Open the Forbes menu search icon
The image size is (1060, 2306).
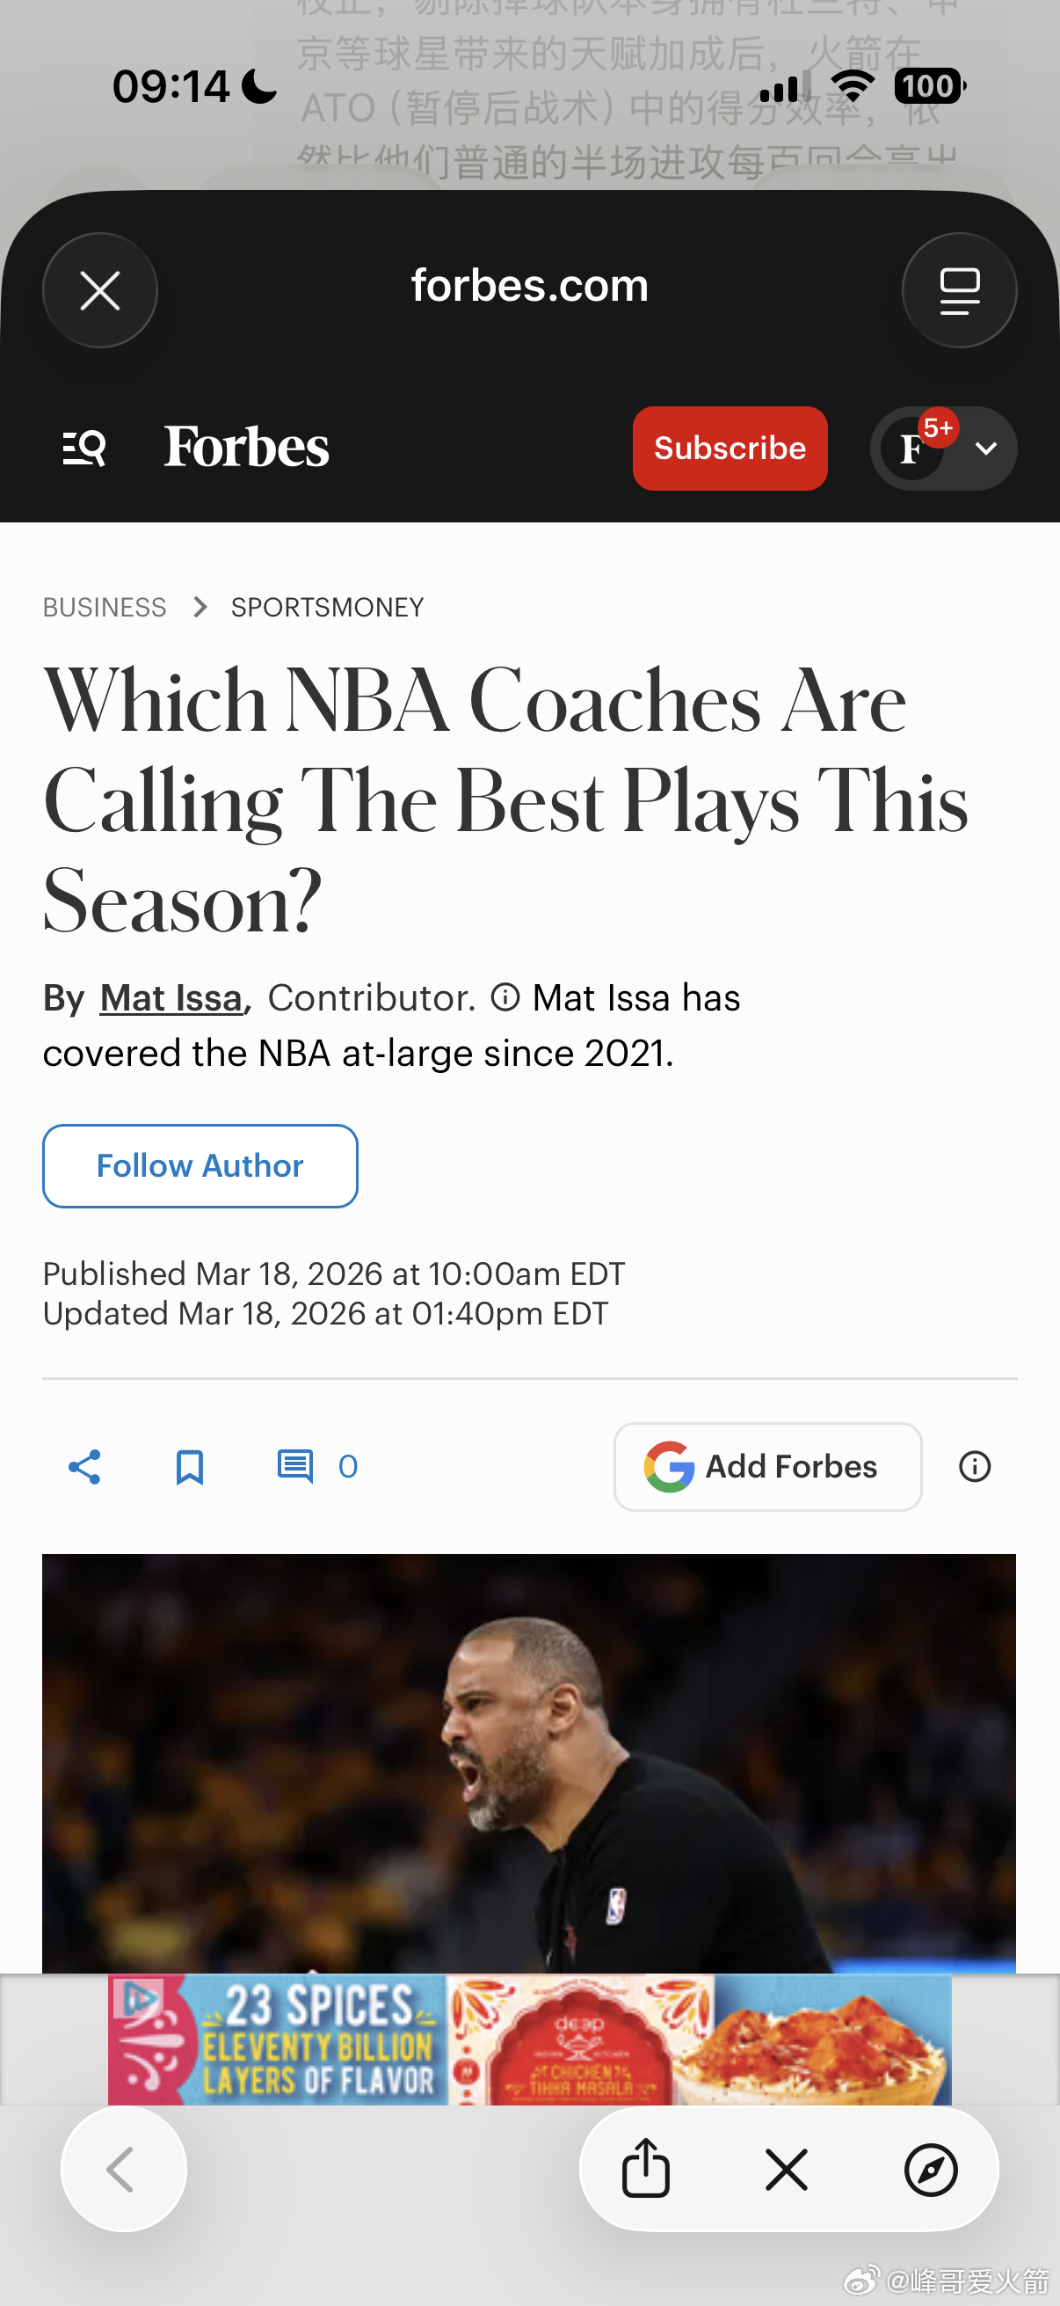(85, 448)
